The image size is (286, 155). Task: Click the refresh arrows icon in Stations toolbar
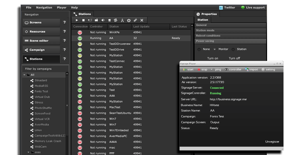[115, 20]
